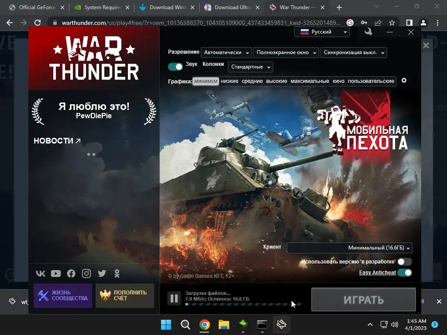Open password manager key icon
Viewport: 447px width, 335px height.
pos(364,23)
